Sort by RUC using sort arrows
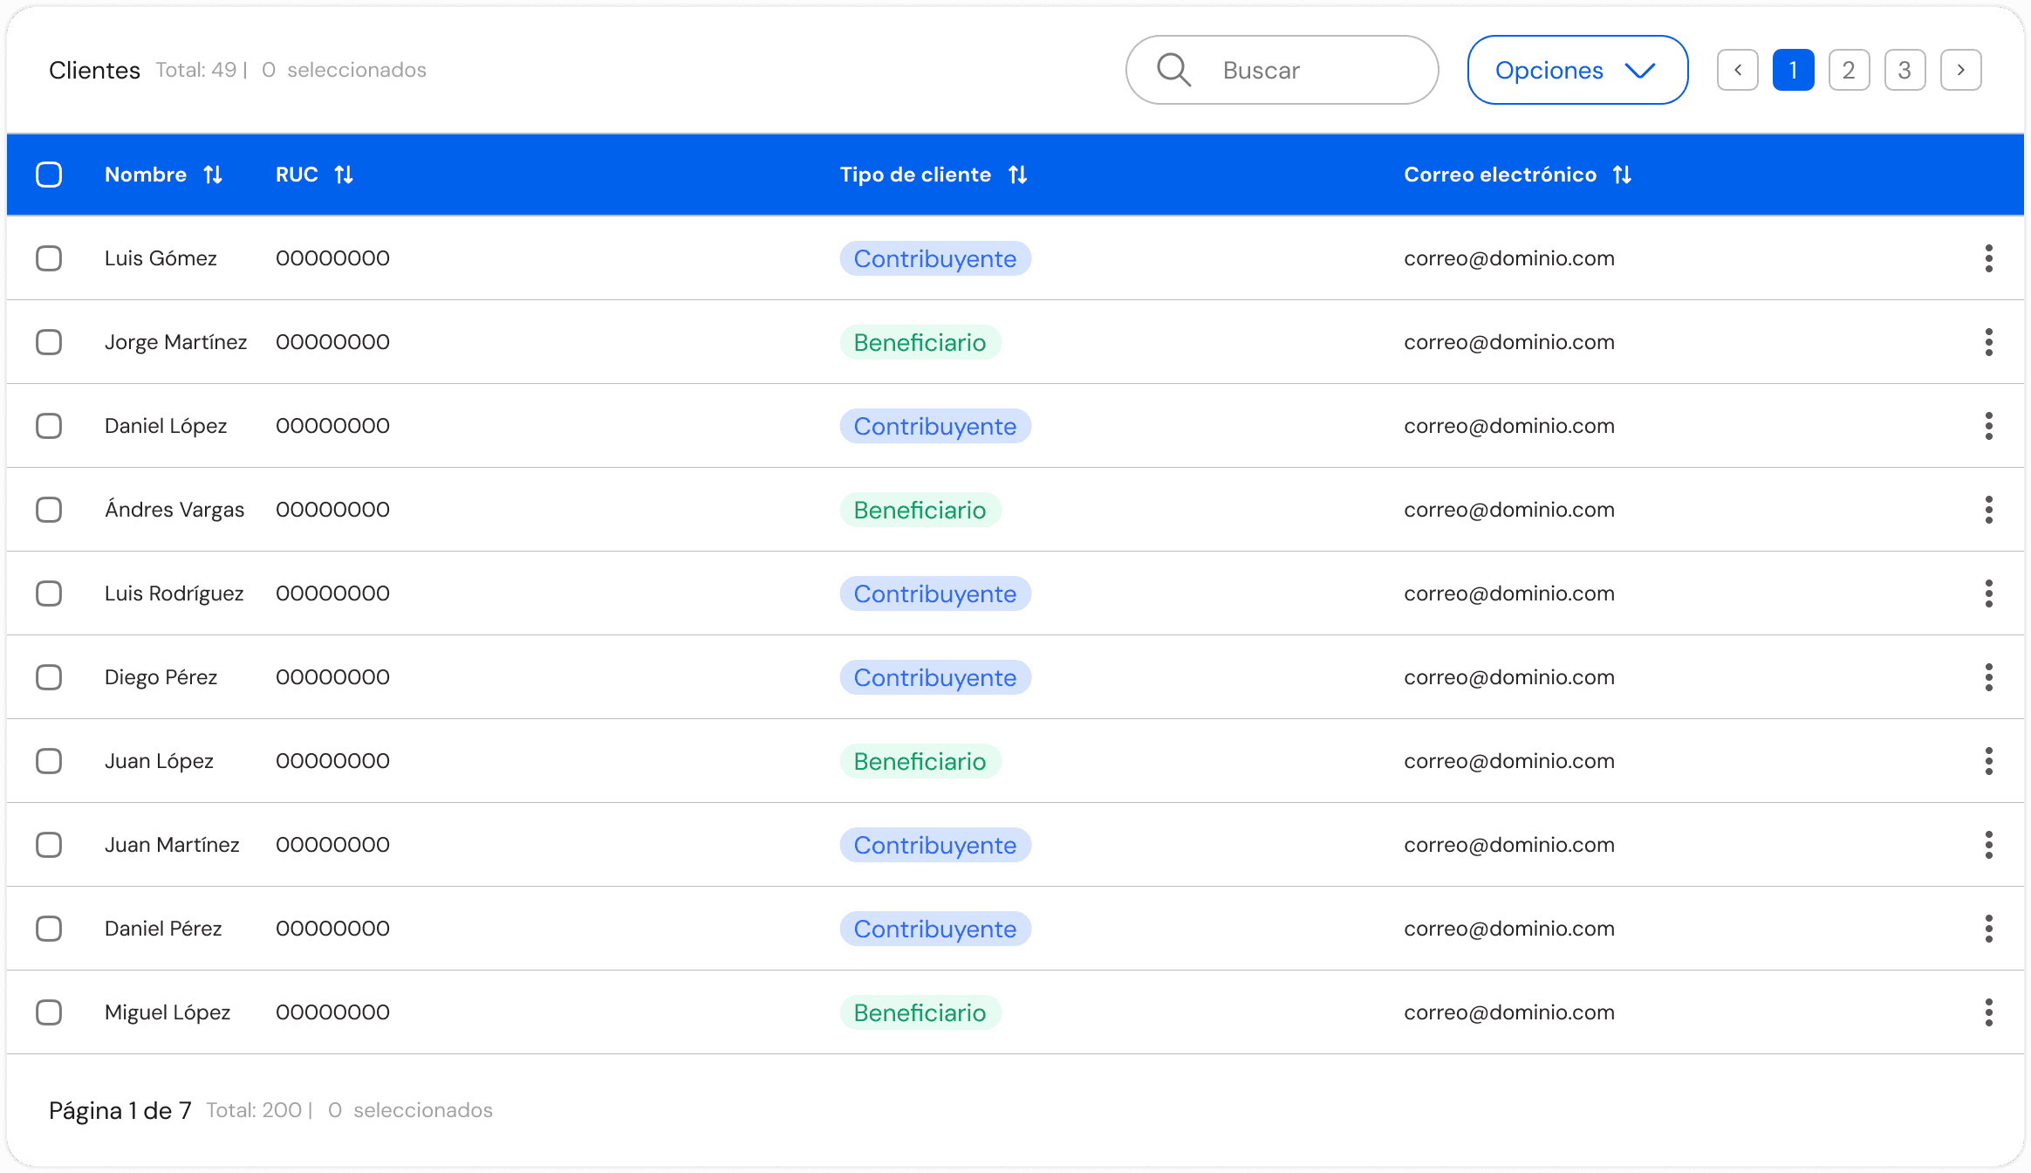Image resolution: width=2031 pixels, height=1173 pixels. coord(344,175)
